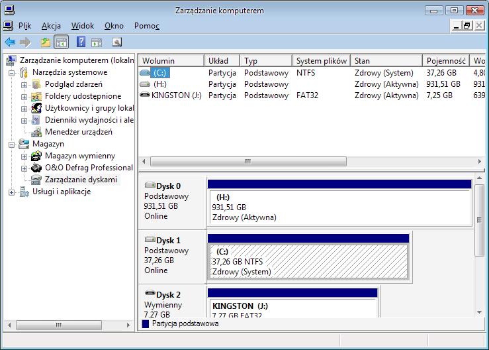
Task: Click the disk settings toolbar icon
Action: tap(117, 42)
